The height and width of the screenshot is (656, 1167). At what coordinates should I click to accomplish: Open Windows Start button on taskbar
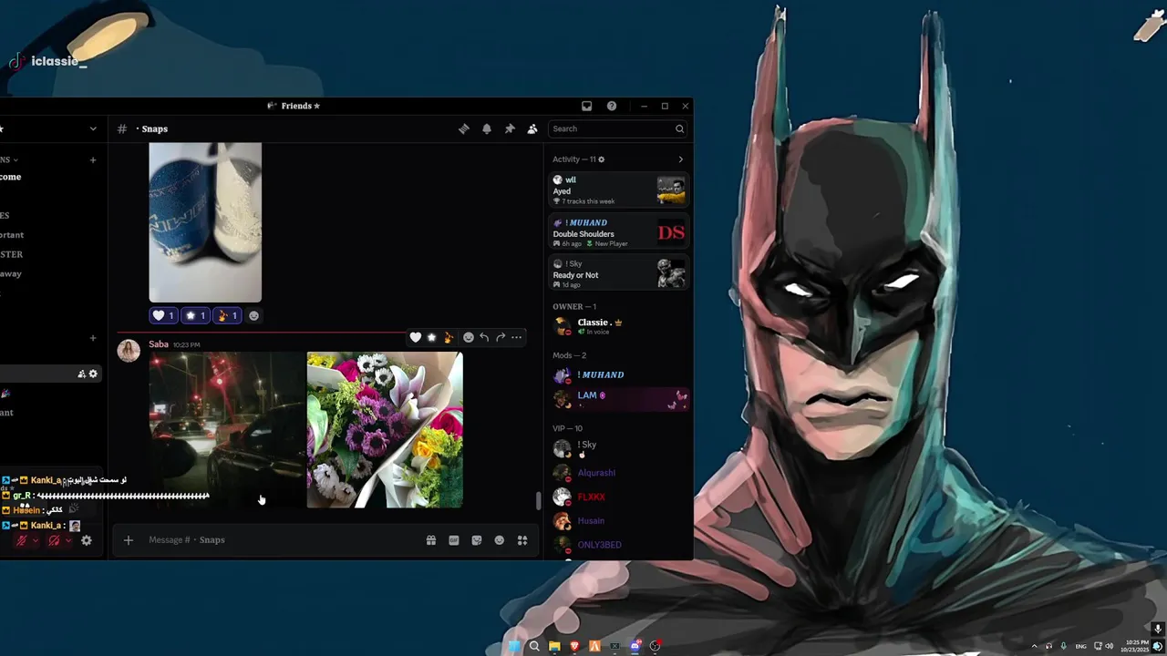[x=514, y=646]
